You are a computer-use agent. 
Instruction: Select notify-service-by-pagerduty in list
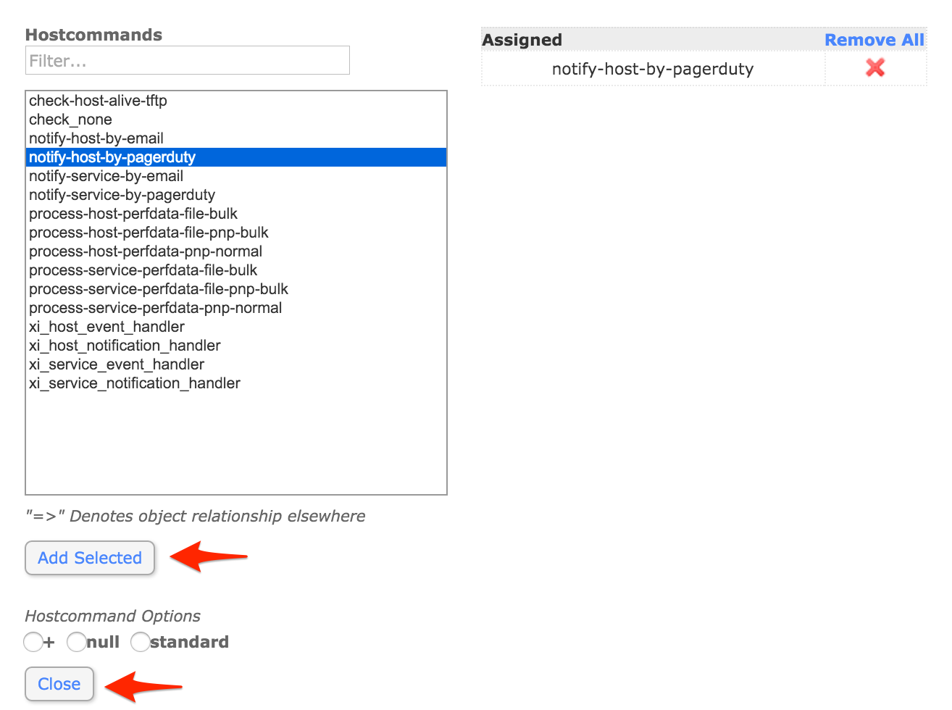(x=122, y=195)
